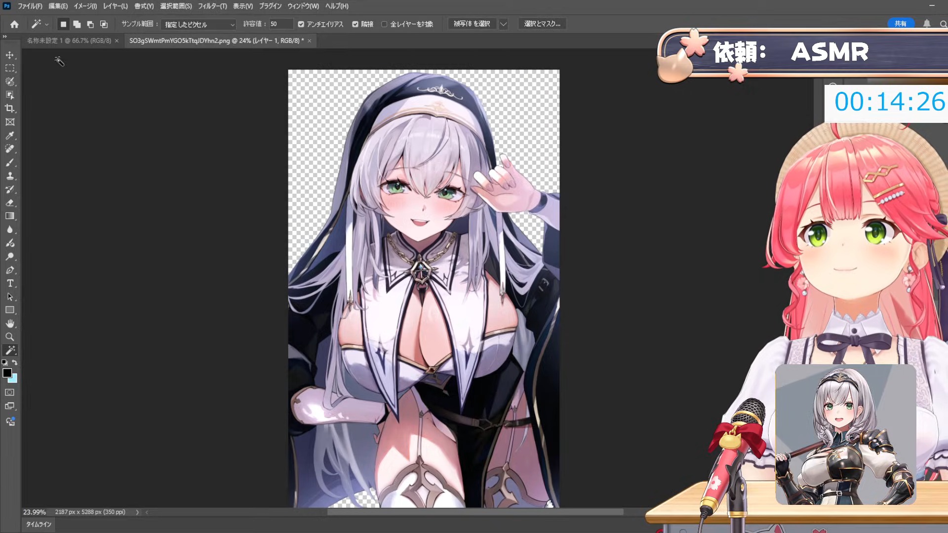Open ヘルプ menu

[337, 6]
